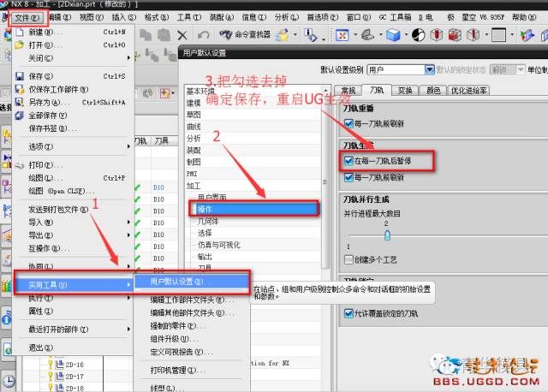Viewport: 548px width, 392px height.
Task: Click the running figure toolbar icon
Action: point(283,34)
